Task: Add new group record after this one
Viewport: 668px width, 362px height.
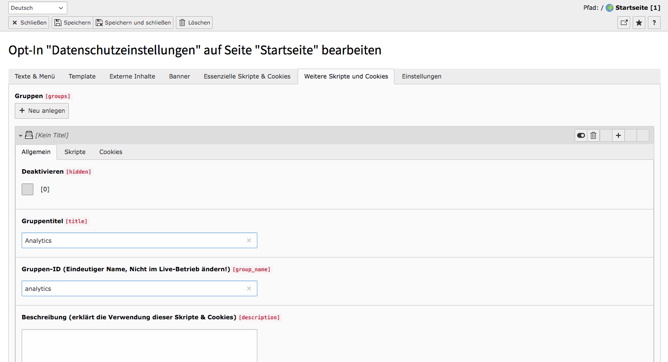Action: 618,135
